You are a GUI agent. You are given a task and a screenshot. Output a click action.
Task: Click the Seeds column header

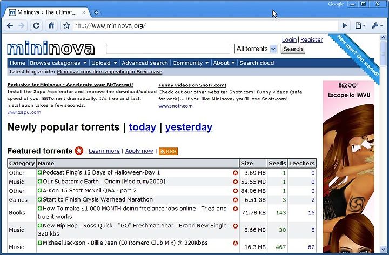tap(277, 164)
